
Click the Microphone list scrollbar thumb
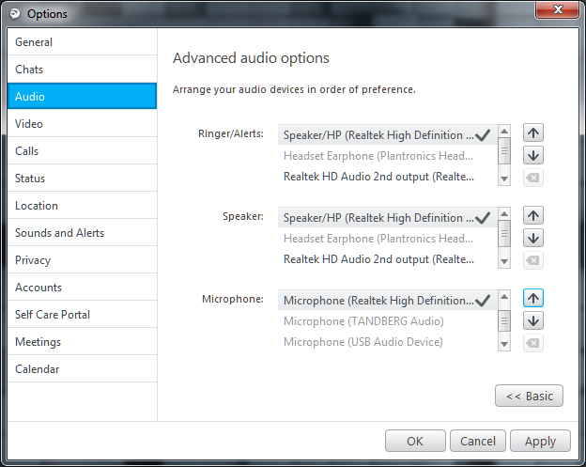point(504,320)
